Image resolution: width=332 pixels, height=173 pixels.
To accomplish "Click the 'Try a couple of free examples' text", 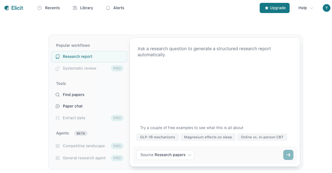I will pyautogui.click(x=191, y=128).
